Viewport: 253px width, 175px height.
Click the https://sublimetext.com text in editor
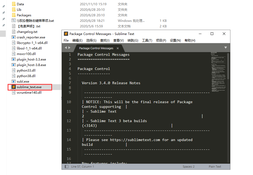(x=135, y=140)
